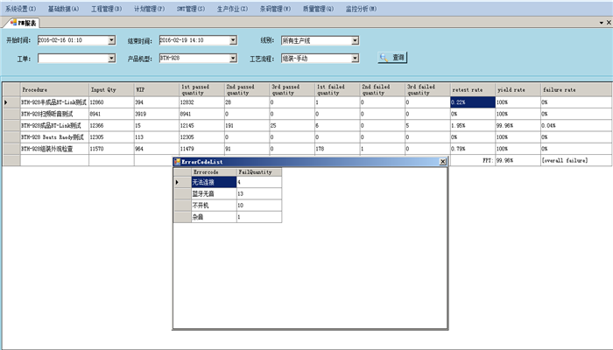Sort by the Input Qty column header
The image size is (613, 350).
(111, 89)
